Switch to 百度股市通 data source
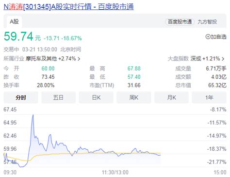 tap(180, 22)
